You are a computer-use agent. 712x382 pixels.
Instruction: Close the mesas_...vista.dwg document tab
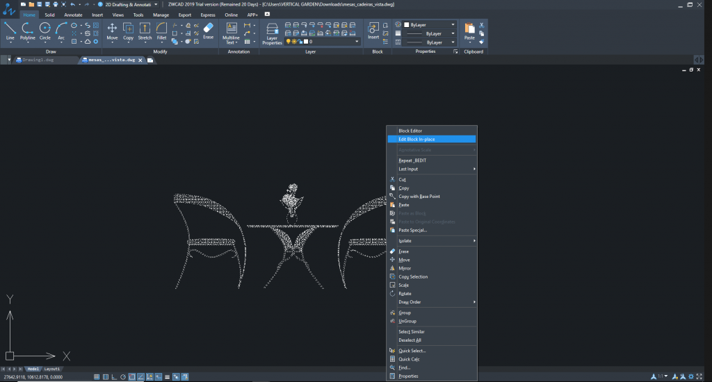[140, 60]
